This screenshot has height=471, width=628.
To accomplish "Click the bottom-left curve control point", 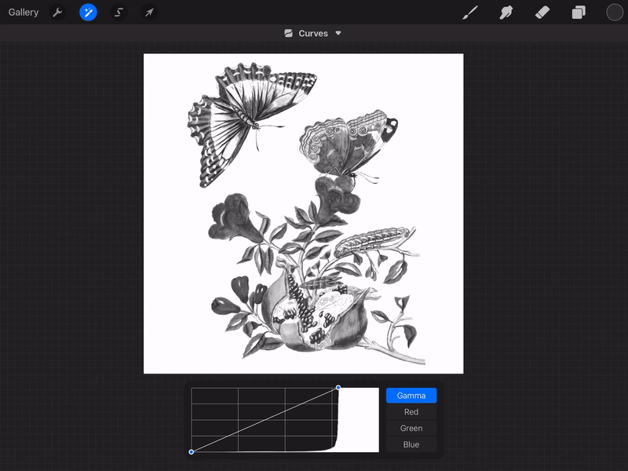I will [192, 451].
